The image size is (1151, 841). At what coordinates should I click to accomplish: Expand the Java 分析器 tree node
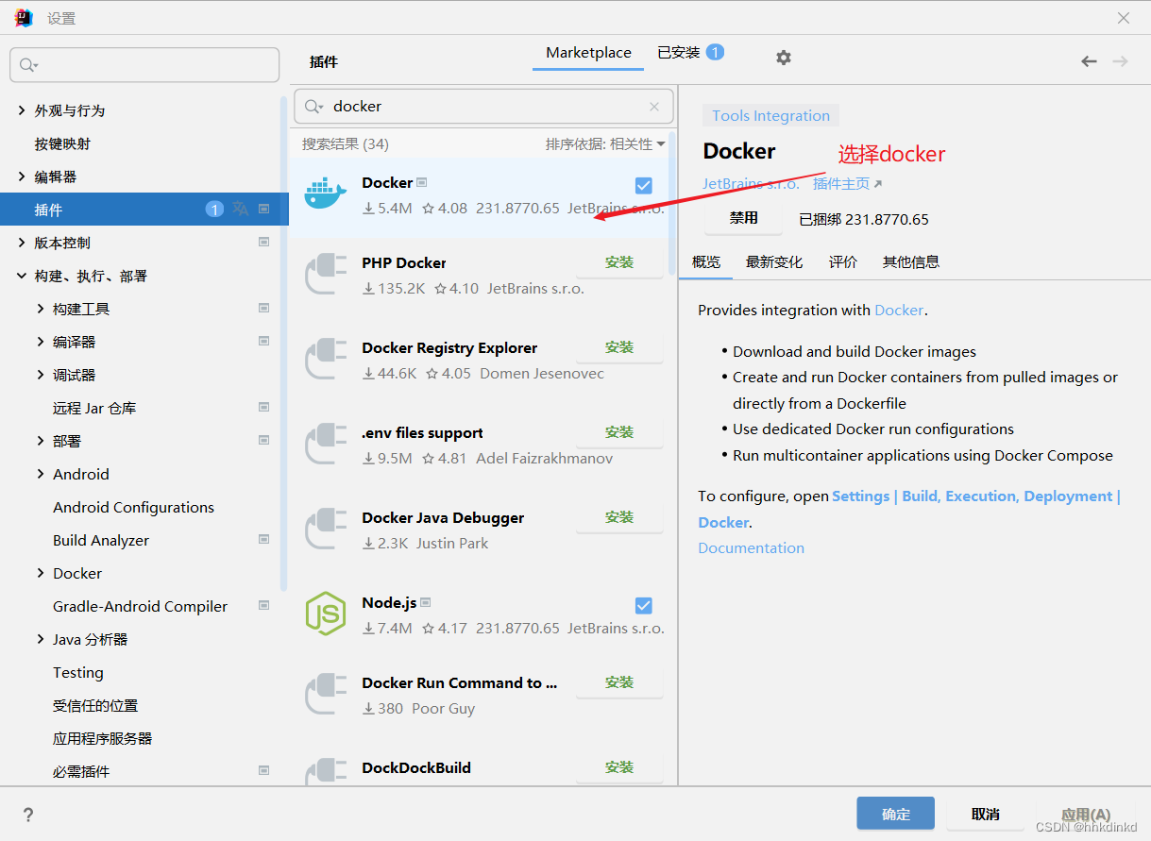click(x=41, y=639)
